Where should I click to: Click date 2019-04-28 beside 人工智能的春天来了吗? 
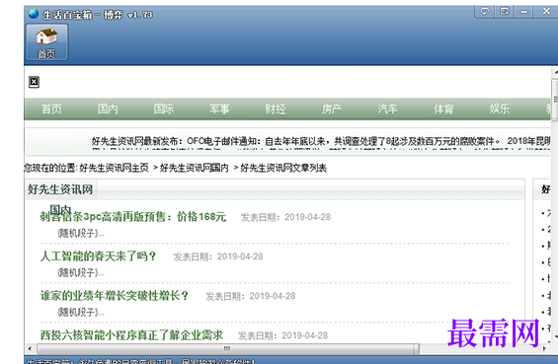tap(240, 256)
